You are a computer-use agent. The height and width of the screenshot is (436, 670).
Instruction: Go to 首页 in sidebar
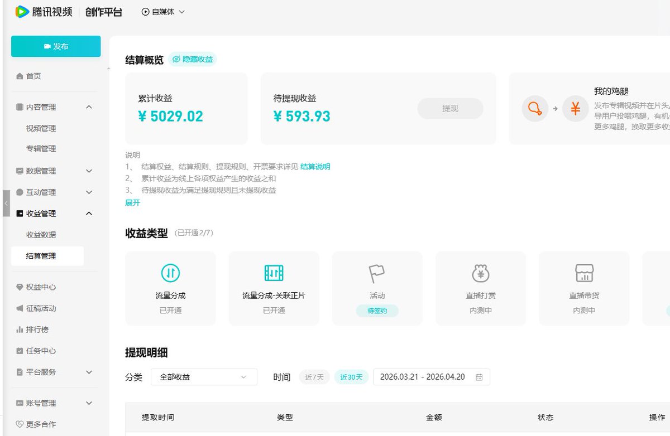(33, 76)
